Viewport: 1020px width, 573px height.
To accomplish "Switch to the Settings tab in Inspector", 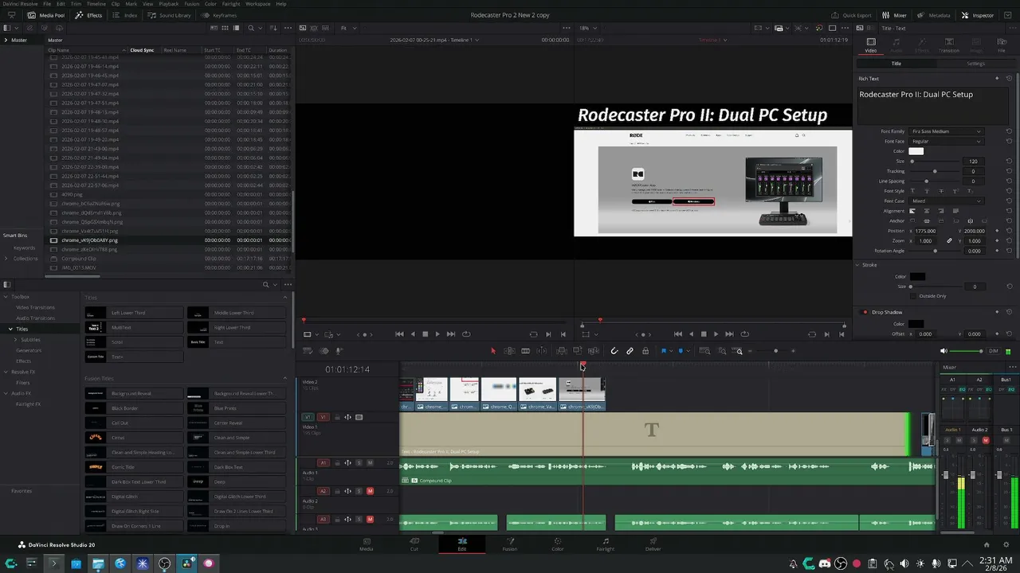I will [975, 64].
